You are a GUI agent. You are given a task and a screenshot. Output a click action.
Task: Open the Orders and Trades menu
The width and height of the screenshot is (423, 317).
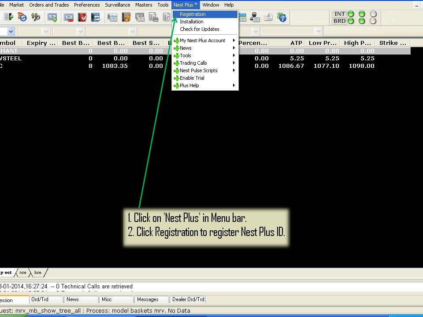point(49,5)
